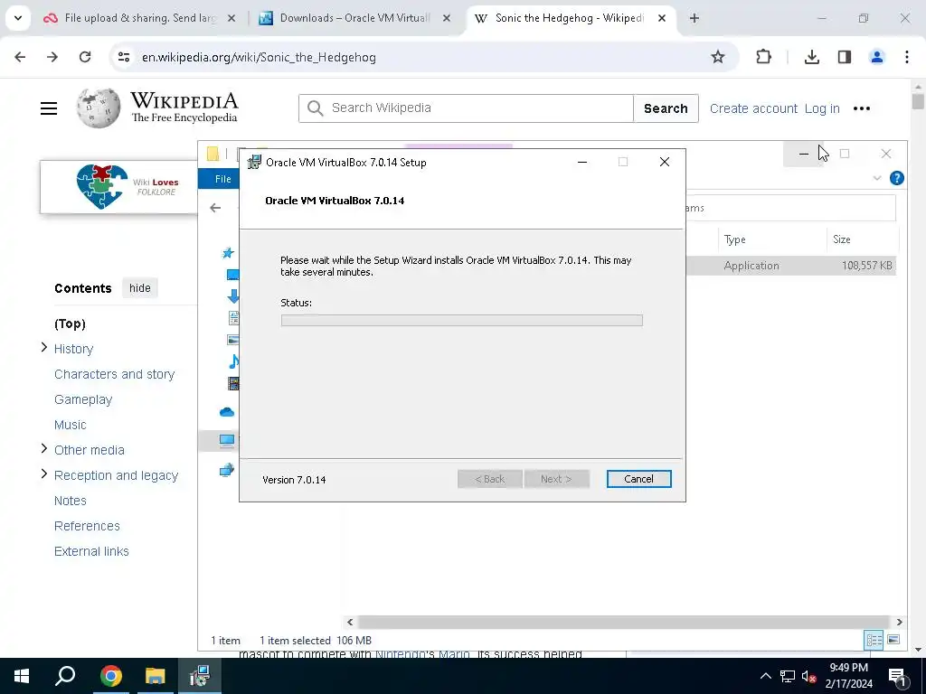The image size is (926, 694).
Task: Reload the Wikipedia page
Action: 85,57
